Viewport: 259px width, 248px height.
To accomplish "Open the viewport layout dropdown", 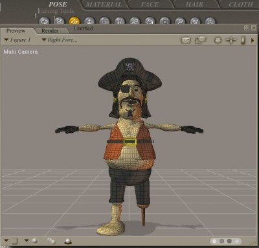I will [x=11, y=241].
